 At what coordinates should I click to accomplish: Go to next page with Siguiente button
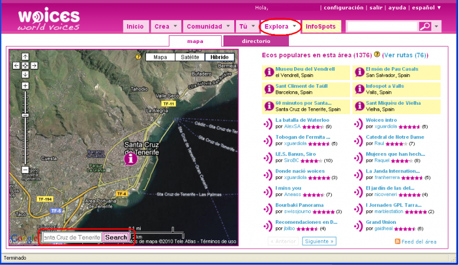pyautogui.click(x=319, y=241)
